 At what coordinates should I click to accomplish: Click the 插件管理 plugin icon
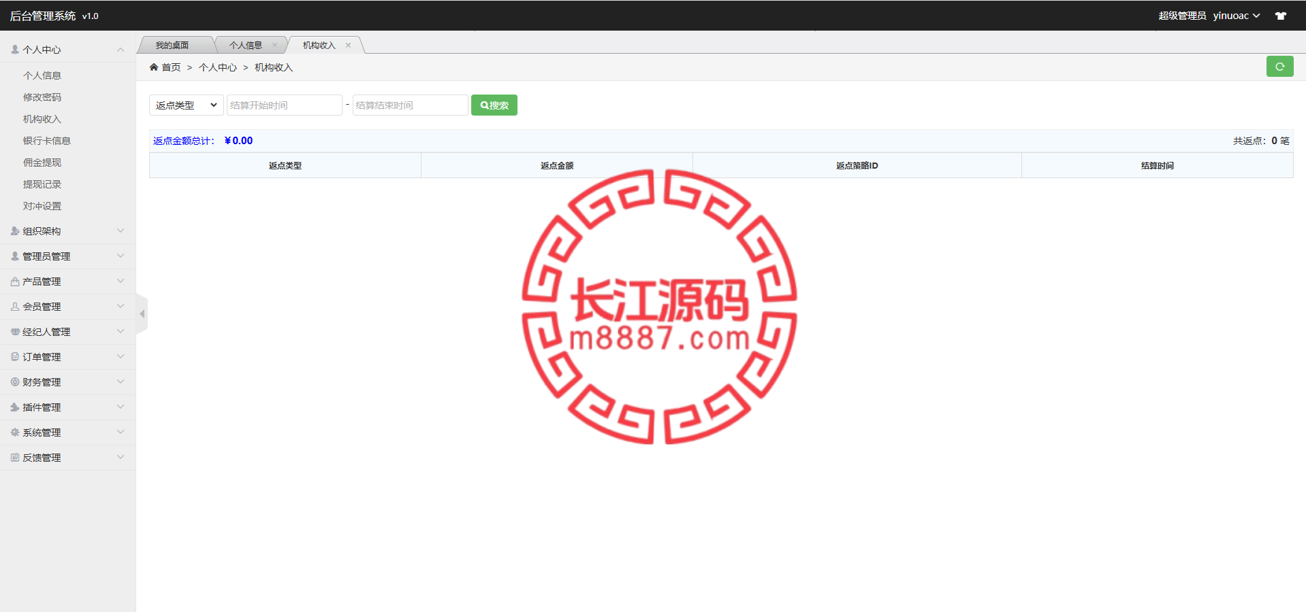(x=15, y=407)
